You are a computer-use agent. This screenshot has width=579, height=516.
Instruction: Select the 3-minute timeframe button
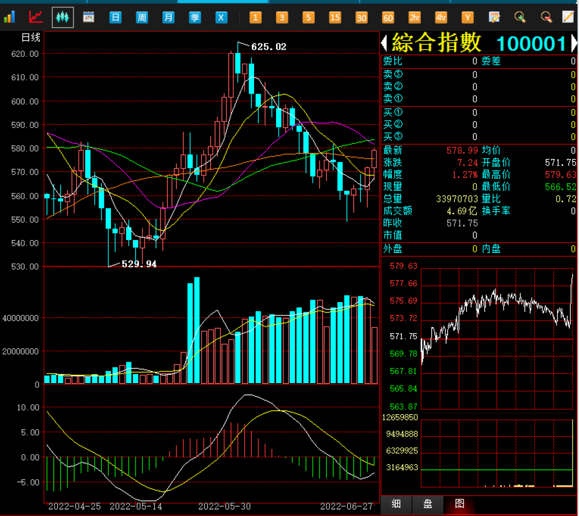[x=282, y=17]
